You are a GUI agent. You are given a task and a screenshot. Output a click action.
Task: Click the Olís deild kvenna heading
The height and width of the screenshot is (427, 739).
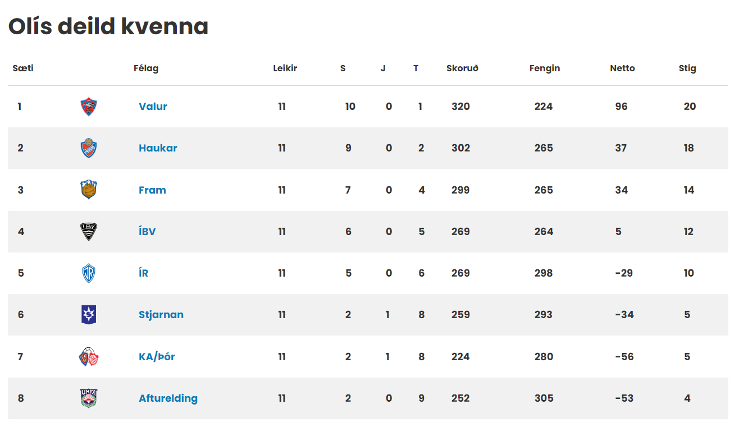click(108, 26)
